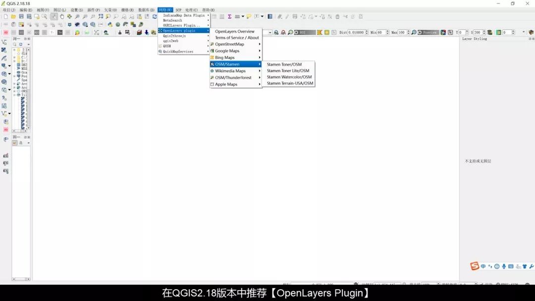Open OpenLayers Overview entry
Image resolution: width=535 pixels, height=301 pixels.
pyautogui.click(x=236, y=31)
